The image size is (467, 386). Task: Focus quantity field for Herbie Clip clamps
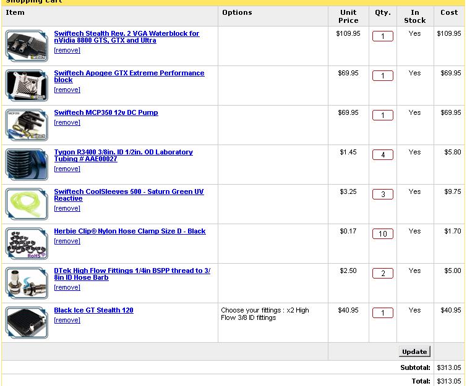pyautogui.click(x=383, y=234)
